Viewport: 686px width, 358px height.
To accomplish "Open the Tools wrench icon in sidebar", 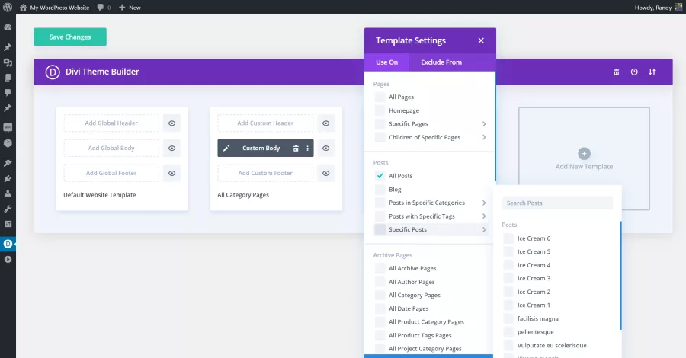I will point(8,209).
